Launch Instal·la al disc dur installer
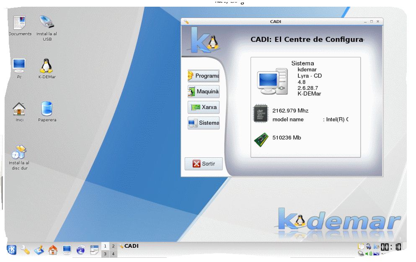416x262 pixels. click(x=19, y=152)
